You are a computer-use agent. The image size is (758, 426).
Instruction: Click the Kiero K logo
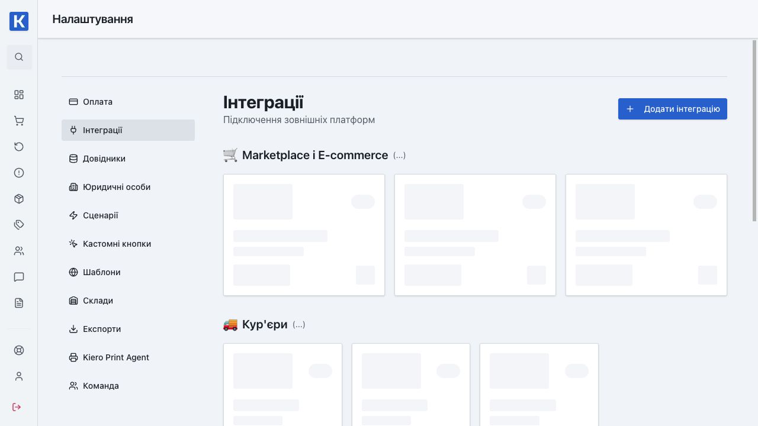[x=19, y=21]
